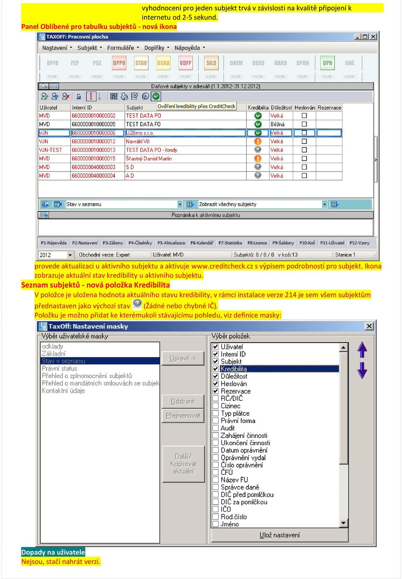The width and height of the screenshot is (402, 579).
Task: Open the SILD form icon
Action: pyautogui.click(x=211, y=63)
